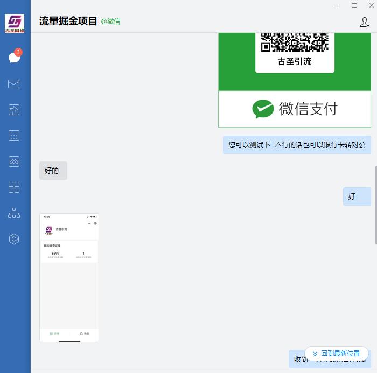377x373 pixels.
Task: Click the bank transfer message bubble
Action: coord(297,145)
